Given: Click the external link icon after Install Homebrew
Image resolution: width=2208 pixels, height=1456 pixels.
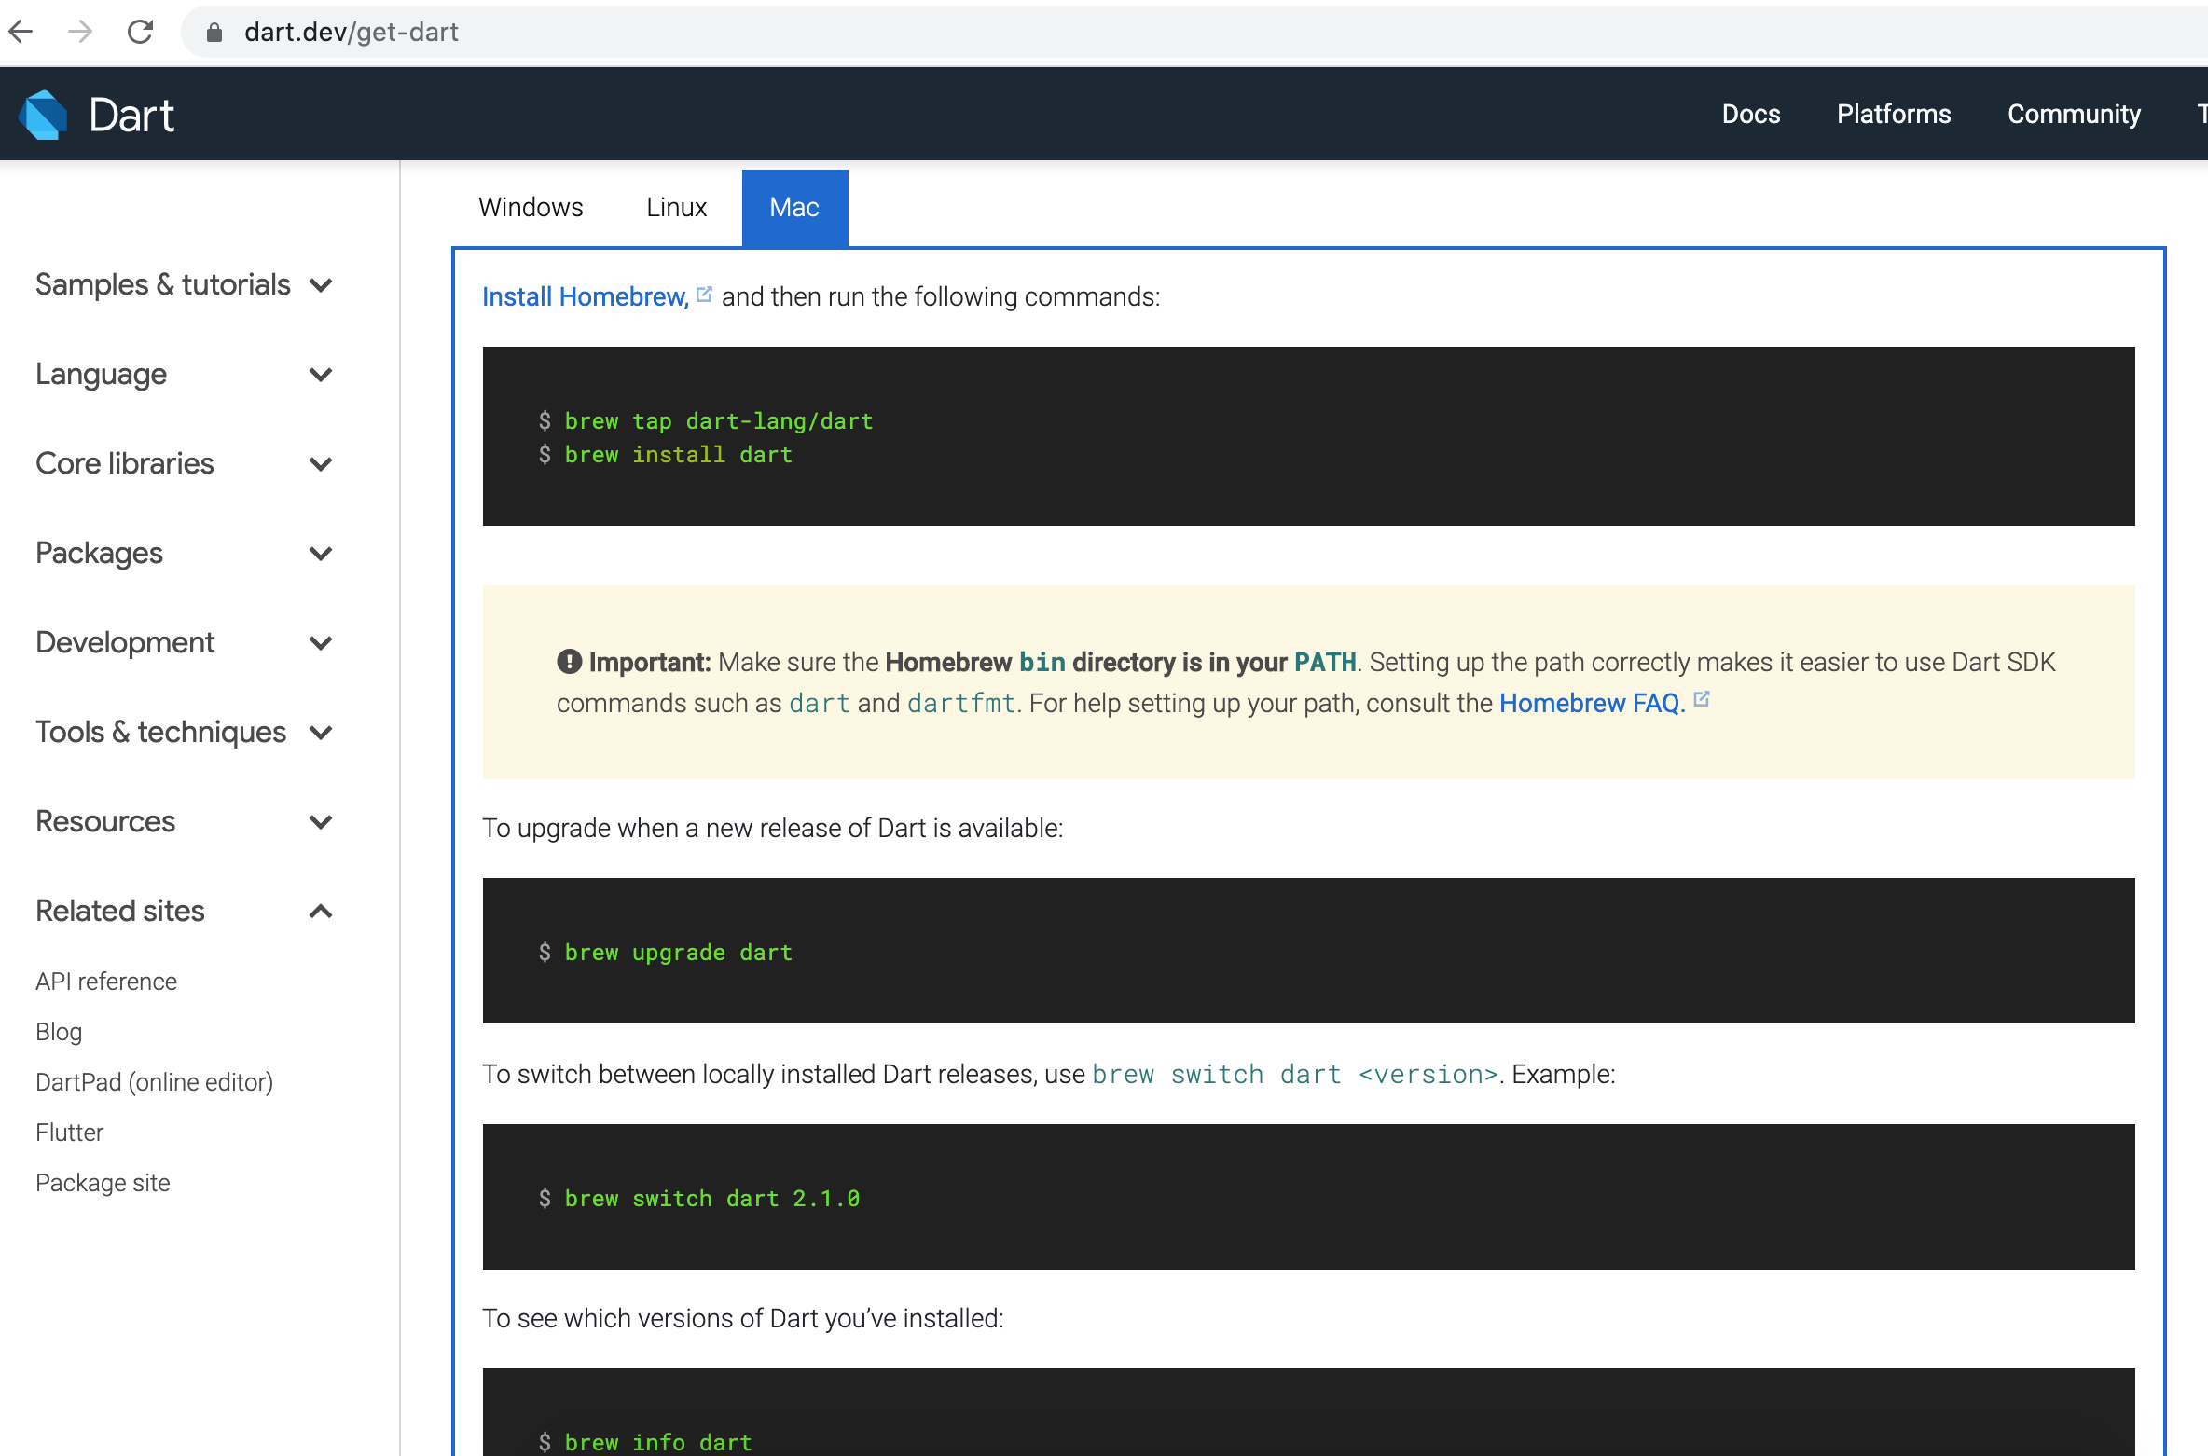Looking at the screenshot, I should click(x=704, y=295).
